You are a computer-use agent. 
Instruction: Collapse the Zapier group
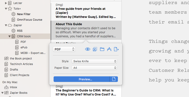tap(6, 25)
